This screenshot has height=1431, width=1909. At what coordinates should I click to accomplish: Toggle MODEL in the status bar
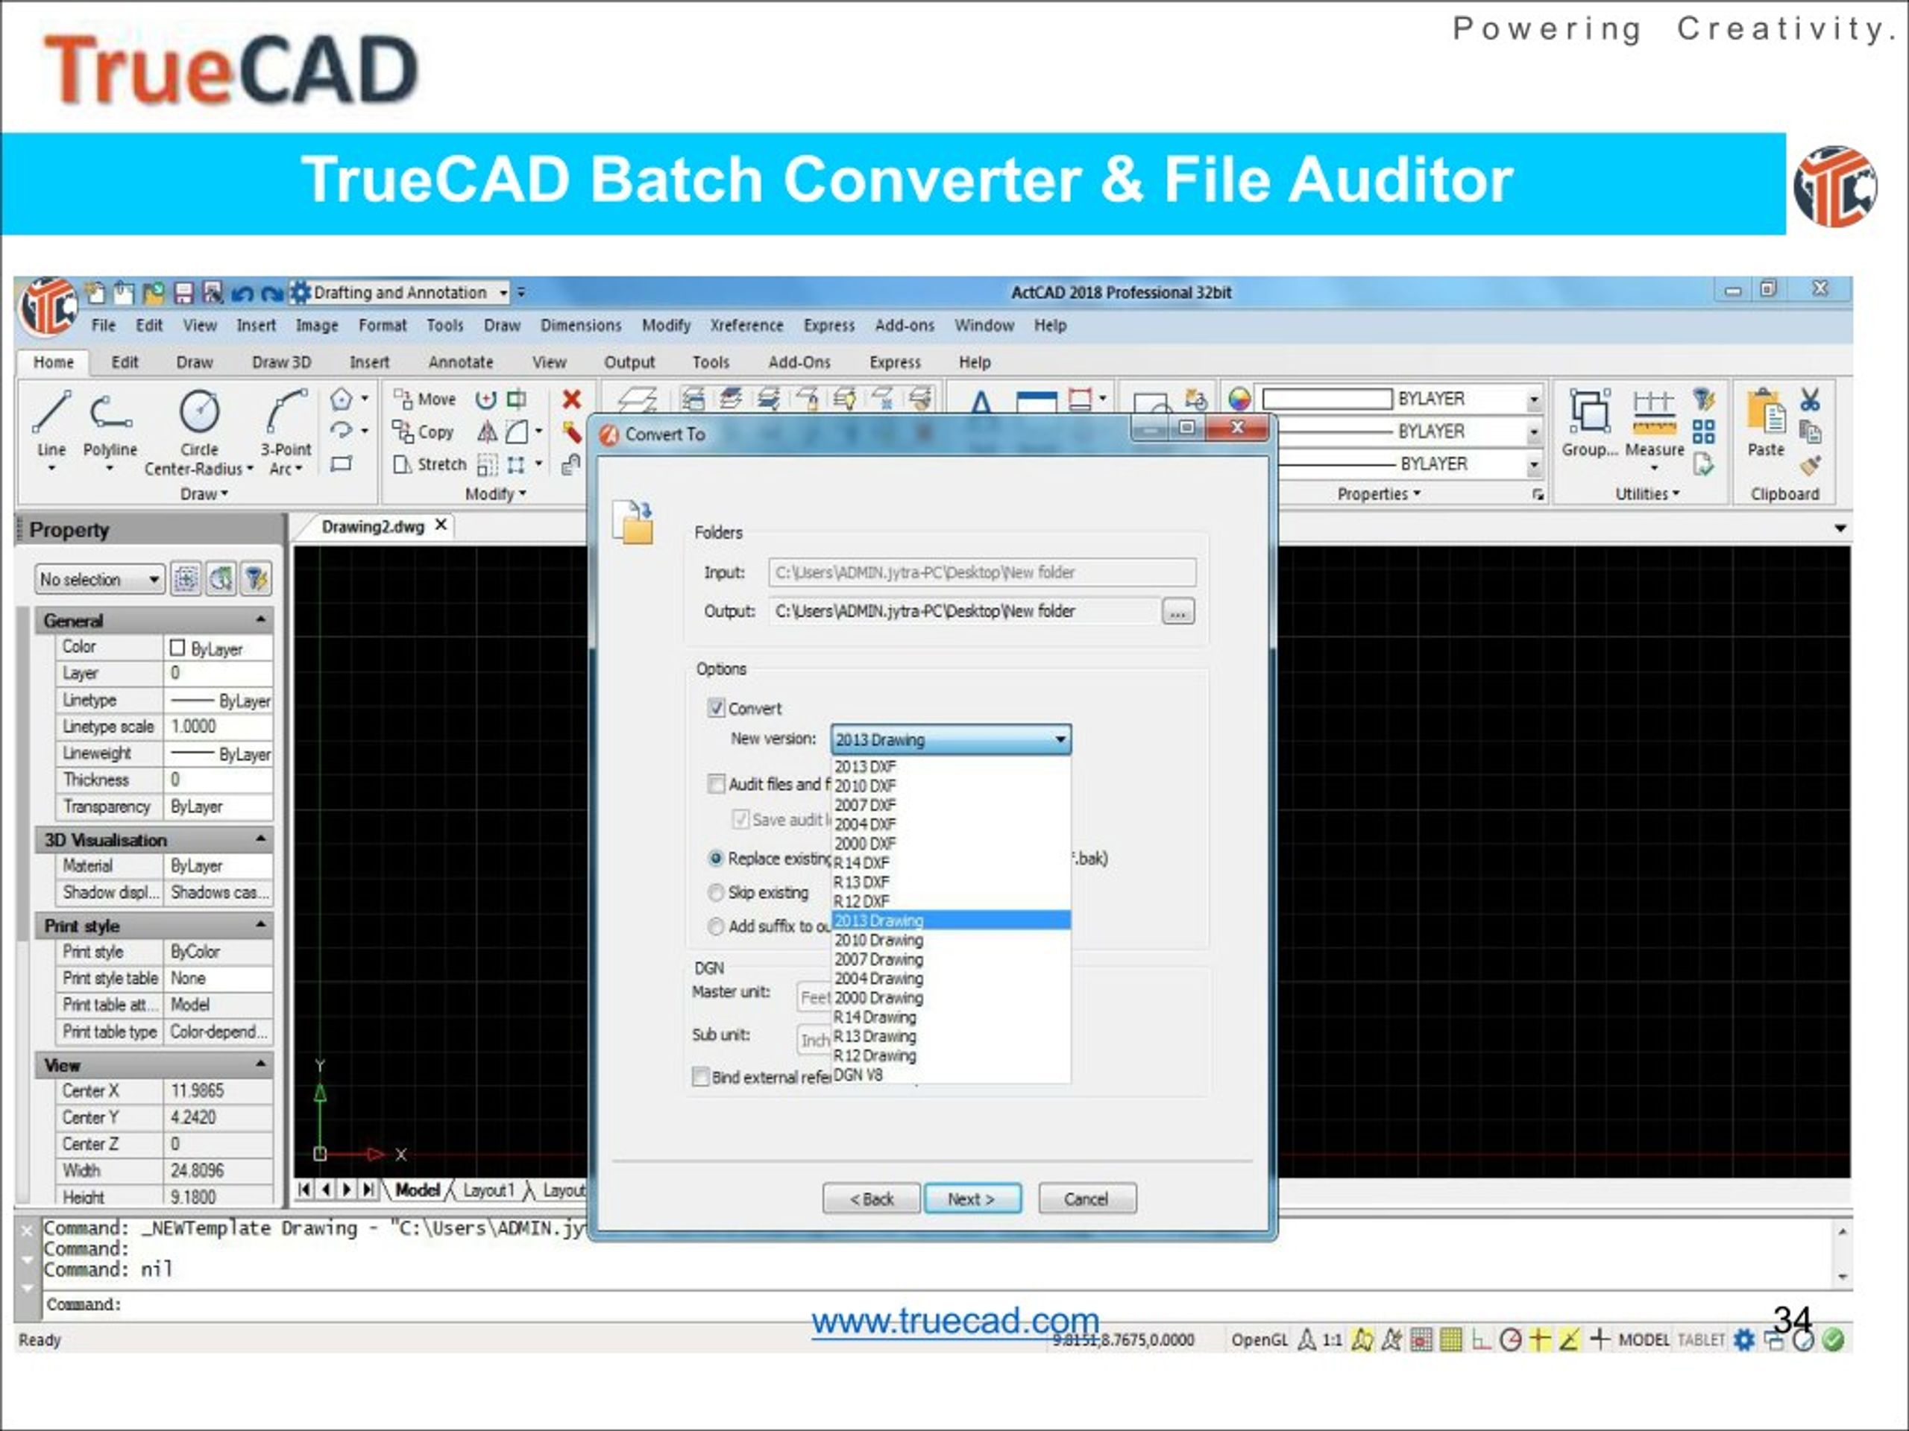click(x=1644, y=1339)
